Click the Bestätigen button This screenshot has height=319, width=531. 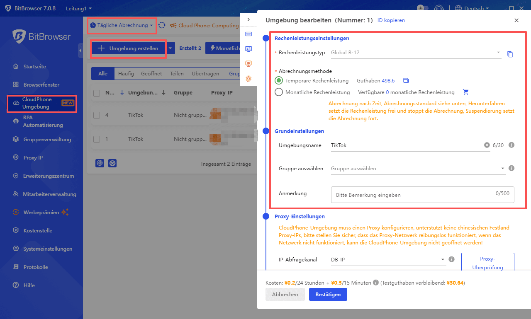(328, 295)
